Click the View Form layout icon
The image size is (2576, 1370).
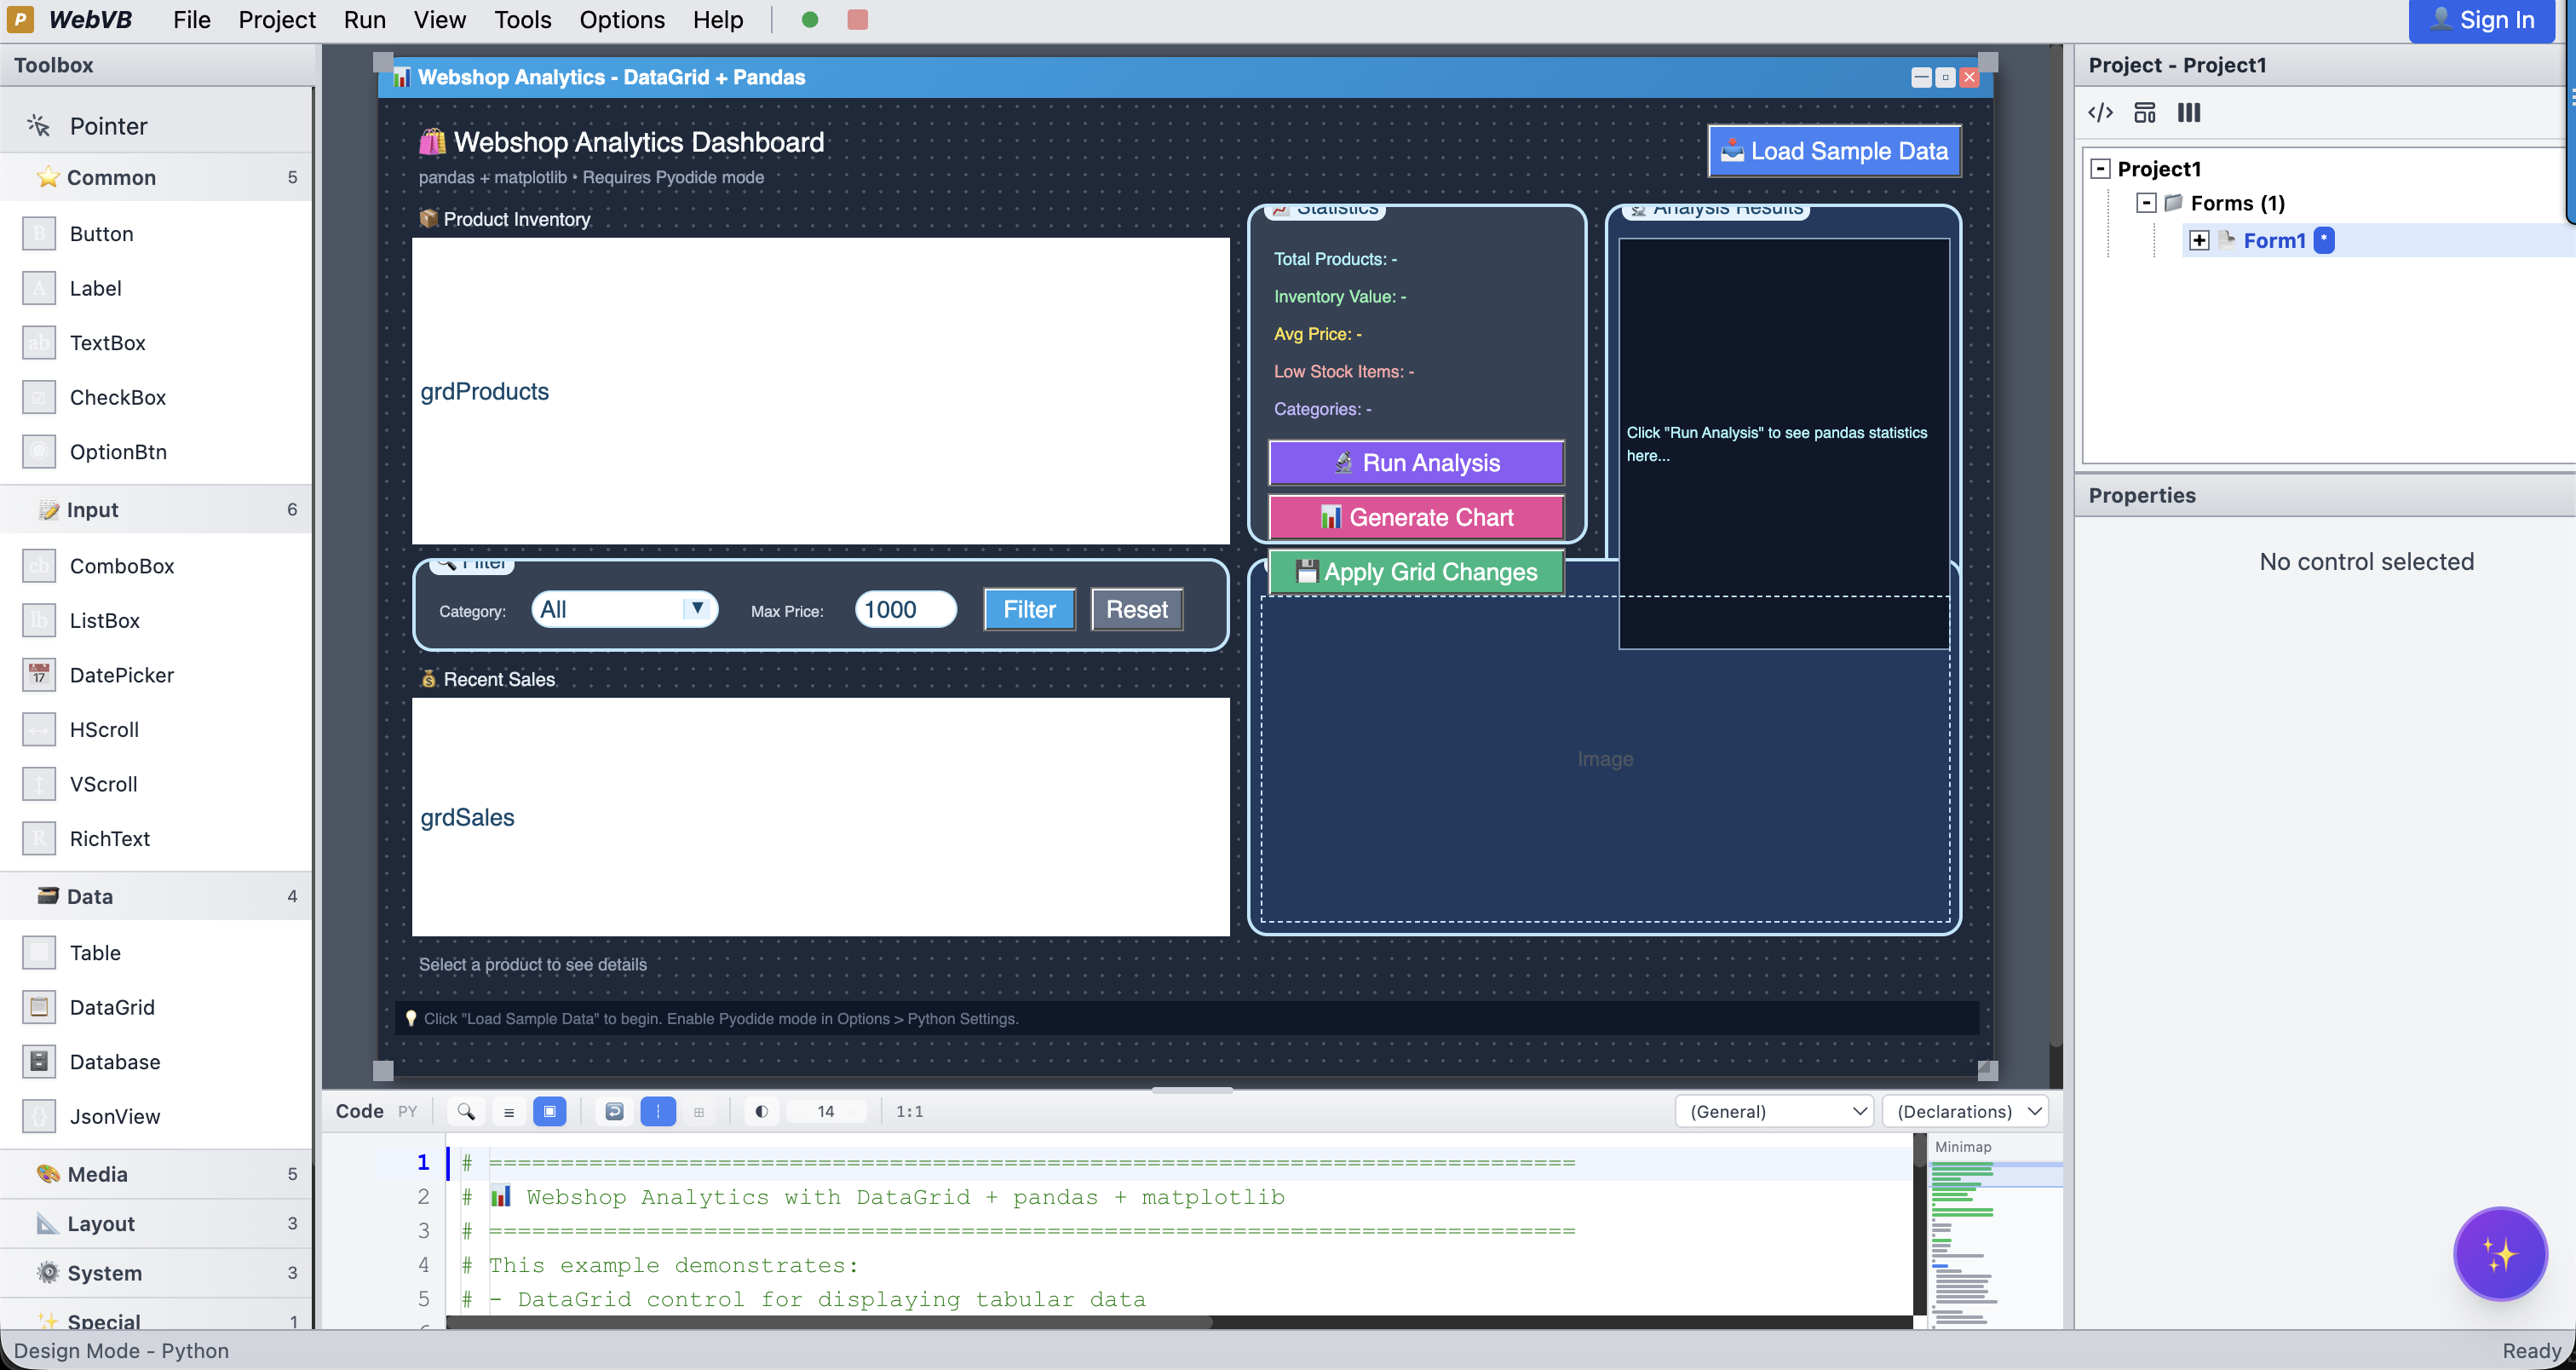pyautogui.click(x=2144, y=112)
